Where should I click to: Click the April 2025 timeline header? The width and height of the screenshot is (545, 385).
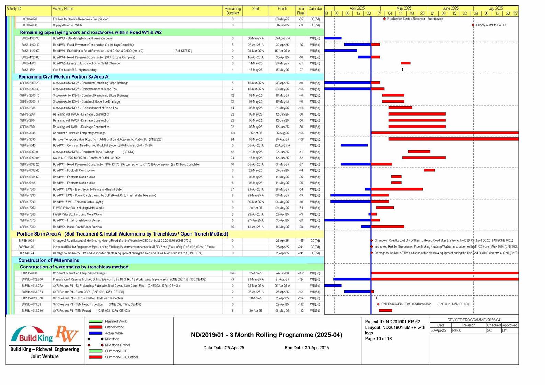pos(357,8)
